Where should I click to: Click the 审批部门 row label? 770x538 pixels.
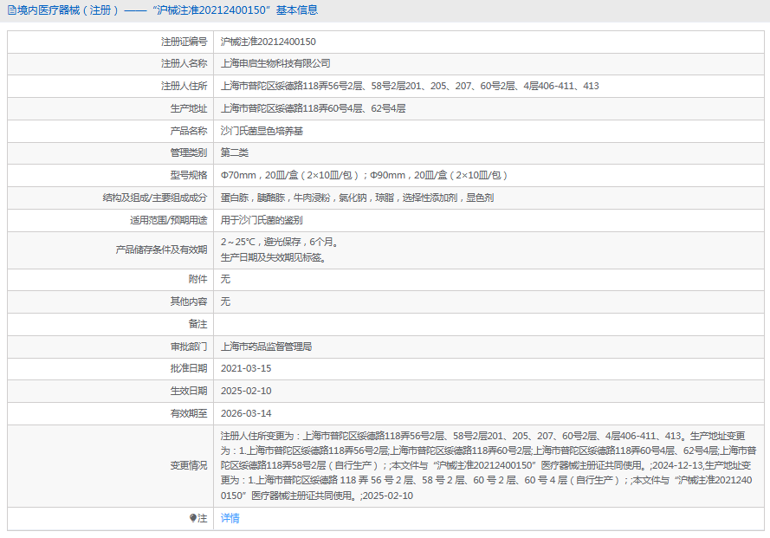(189, 347)
